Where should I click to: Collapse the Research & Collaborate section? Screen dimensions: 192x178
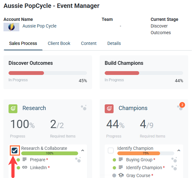coord(83,150)
